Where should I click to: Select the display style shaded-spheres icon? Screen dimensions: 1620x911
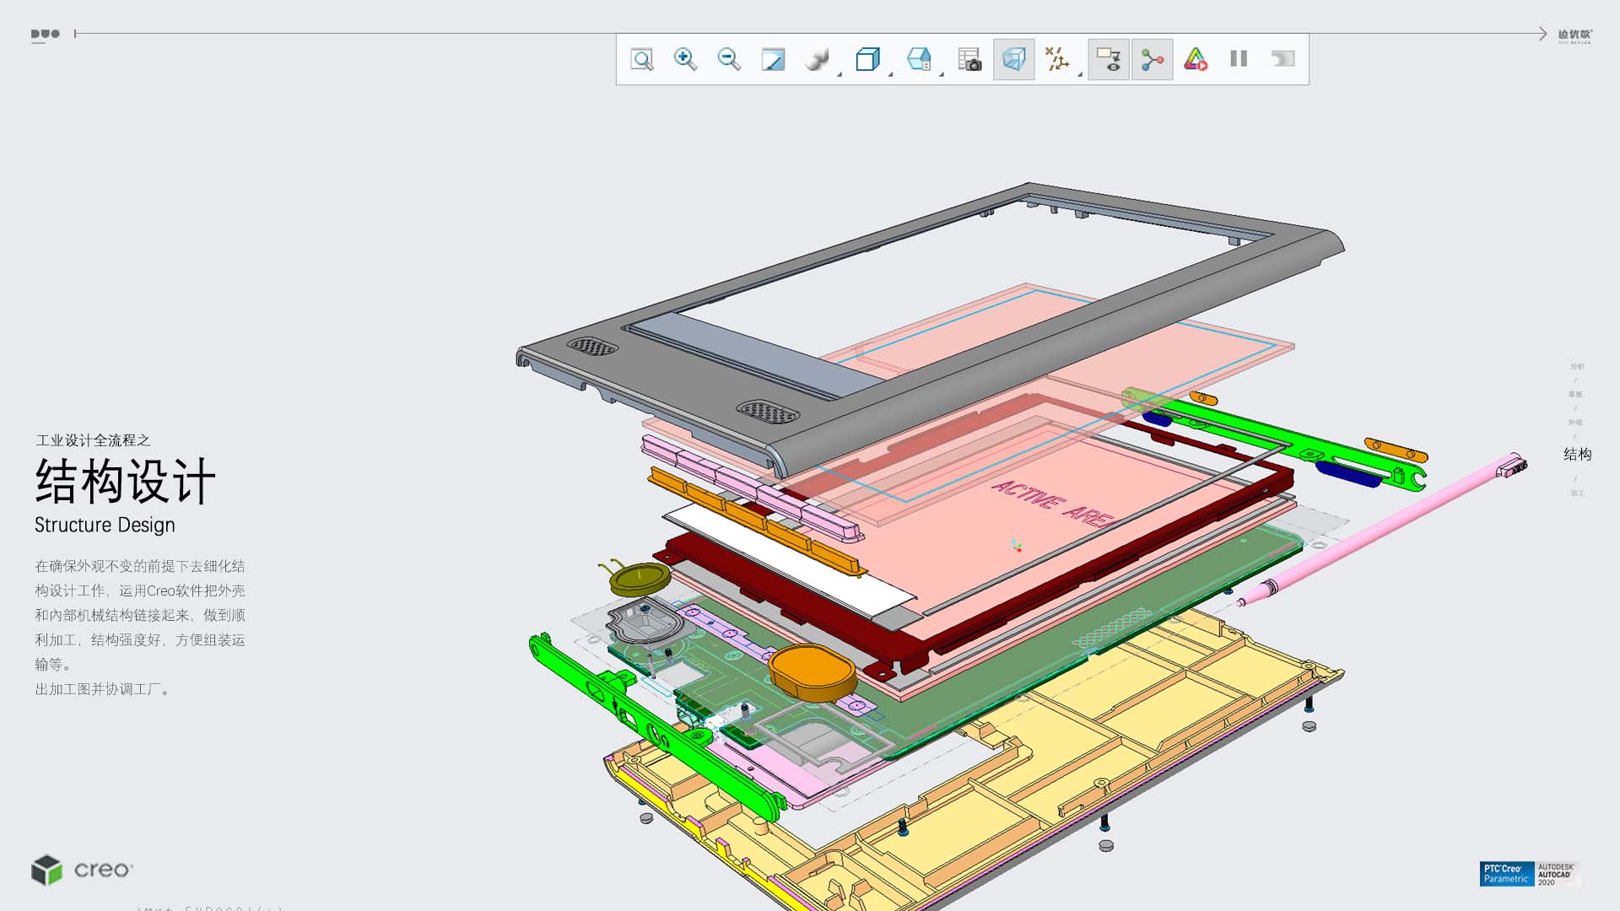click(x=816, y=60)
